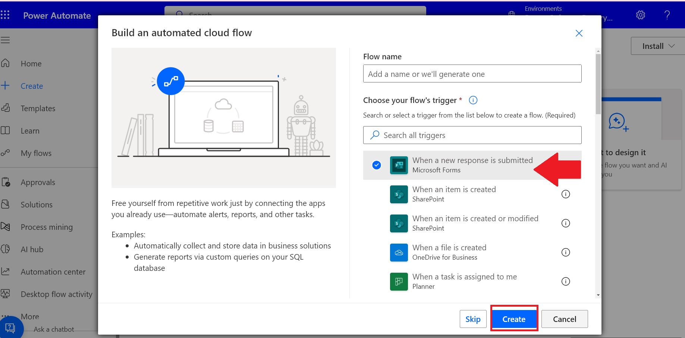Show info for OneDrive file created trigger
This screenshot has width=685, height=338.
pyautogui.click(x=565, y=252)
